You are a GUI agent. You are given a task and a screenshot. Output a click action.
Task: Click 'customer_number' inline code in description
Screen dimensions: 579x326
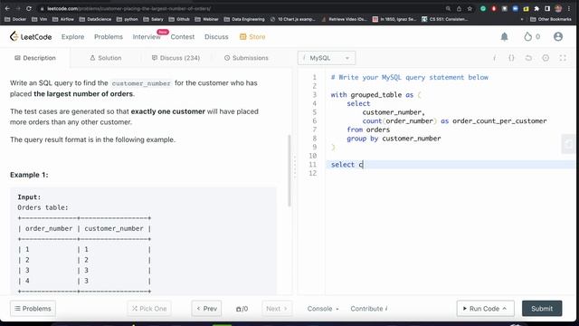coord(141,83)
